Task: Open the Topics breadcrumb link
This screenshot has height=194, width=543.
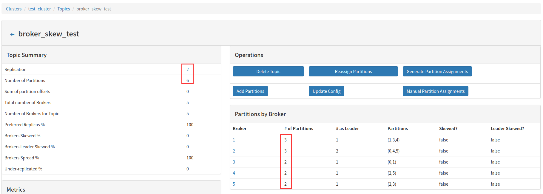Action: pyautogui.click(x=64, y=9)
